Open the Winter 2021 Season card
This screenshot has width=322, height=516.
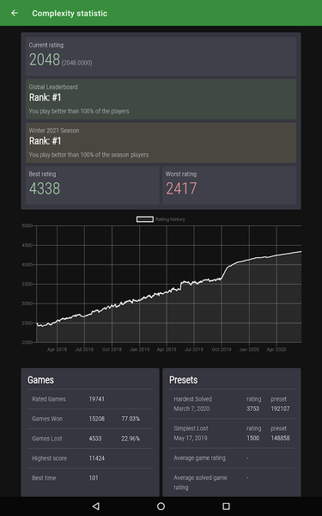click(x=161, y=143)
